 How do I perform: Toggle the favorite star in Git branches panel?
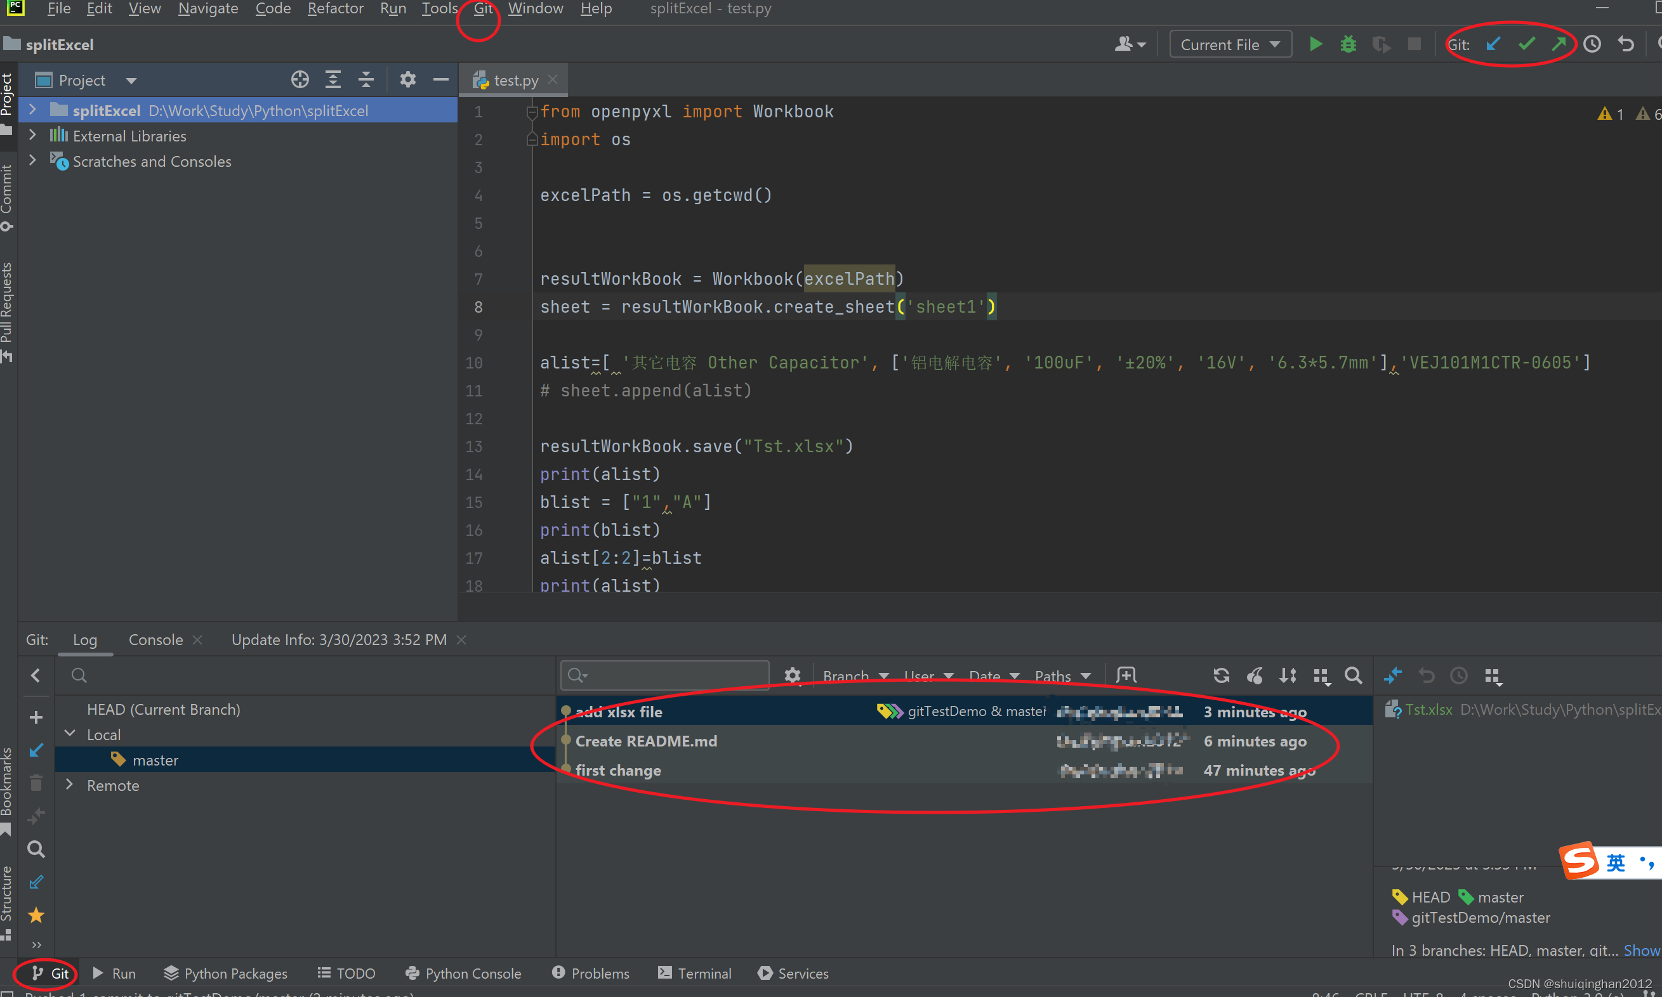pos(36,915)
